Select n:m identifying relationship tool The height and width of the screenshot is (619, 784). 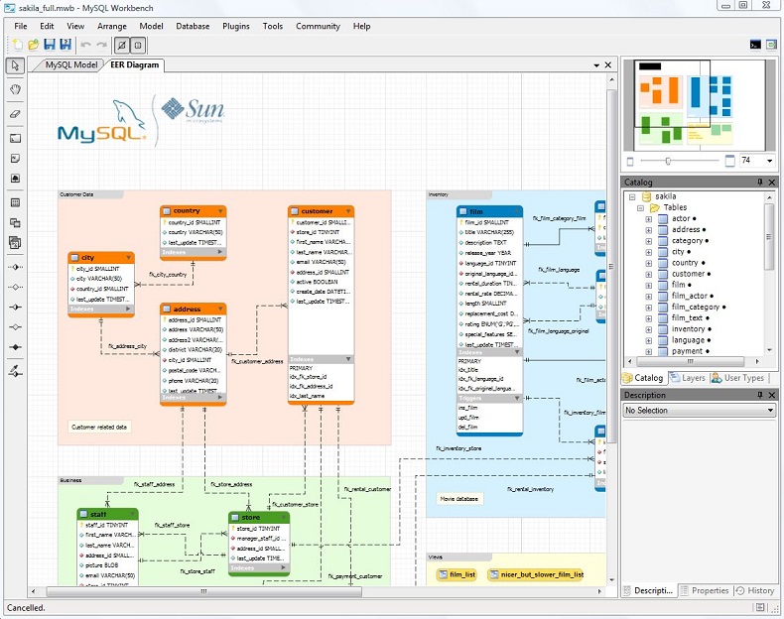click(16, 347)
